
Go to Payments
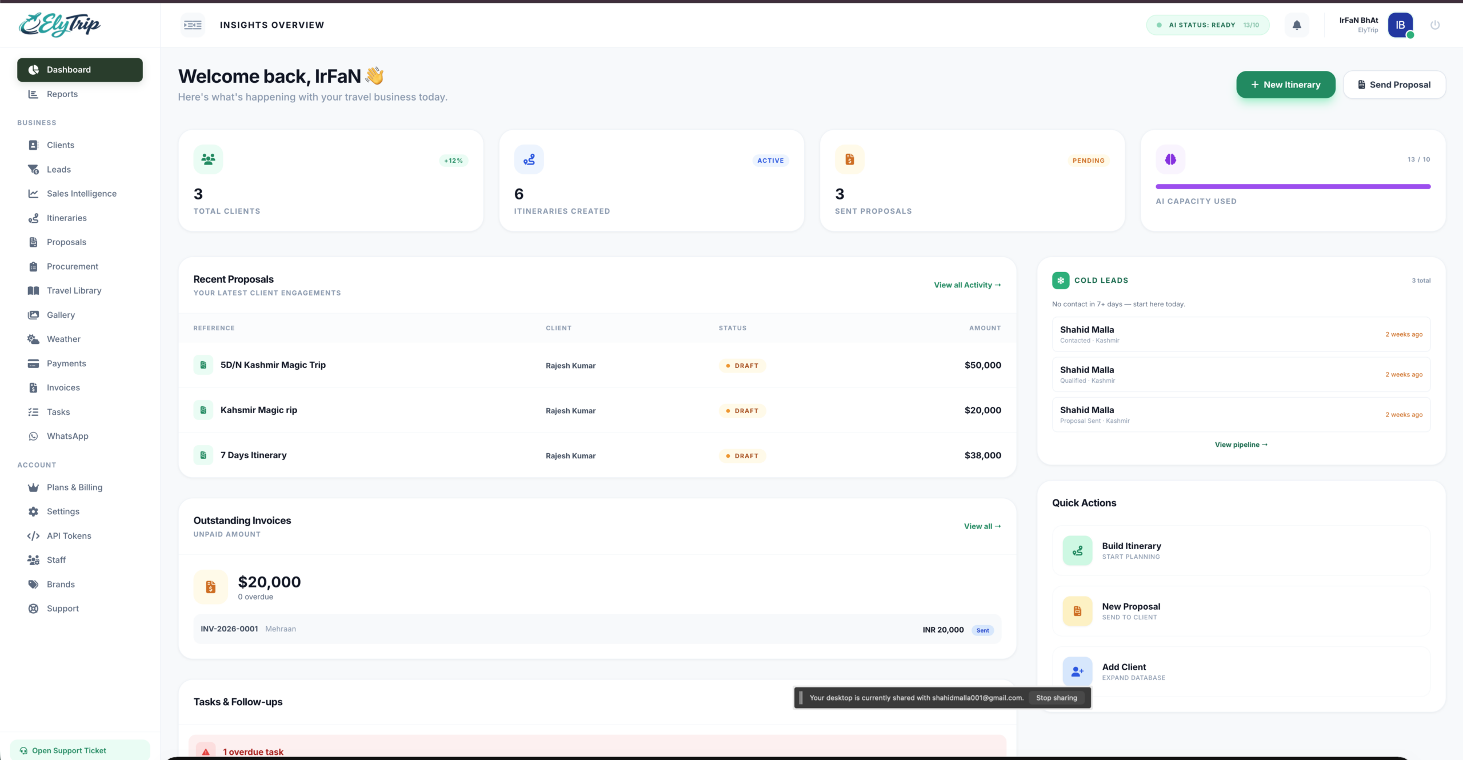[80, 363]
